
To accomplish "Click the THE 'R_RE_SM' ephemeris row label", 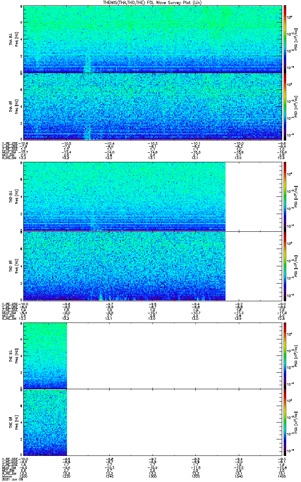I will point(9,473).
